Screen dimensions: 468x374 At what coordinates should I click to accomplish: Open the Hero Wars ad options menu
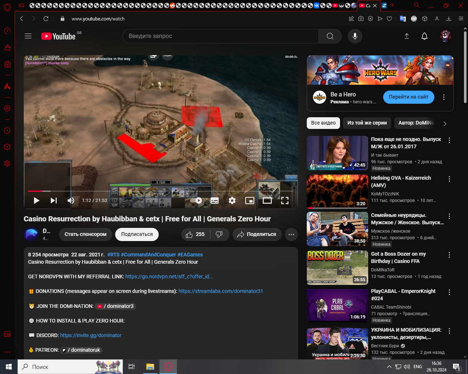point(444,97)
